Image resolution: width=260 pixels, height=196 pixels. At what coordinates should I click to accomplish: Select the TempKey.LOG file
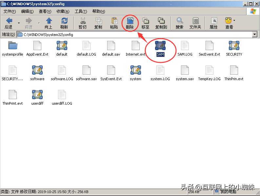(x=210, y=73)
